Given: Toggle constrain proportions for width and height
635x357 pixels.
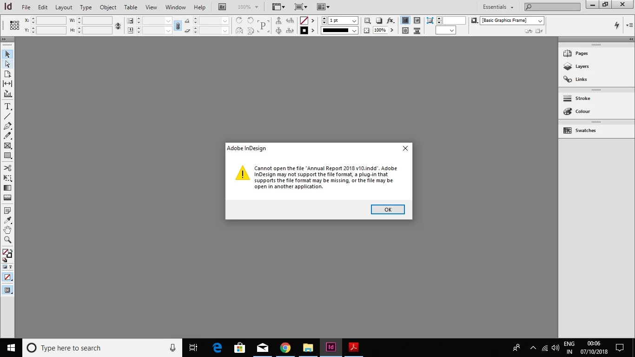Looking at the screenshot, I should (118, 26).
